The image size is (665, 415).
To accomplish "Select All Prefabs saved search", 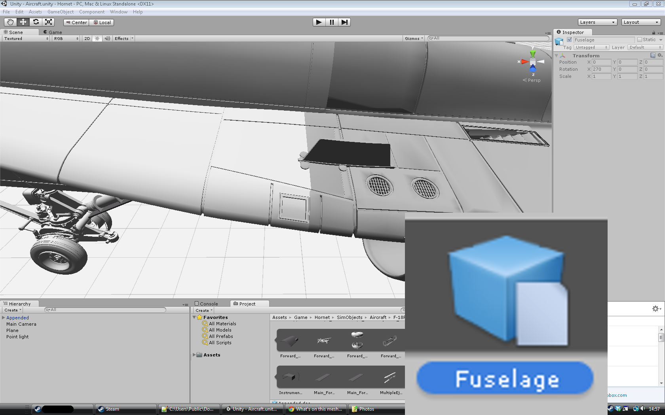I will [x=217, y=336].
